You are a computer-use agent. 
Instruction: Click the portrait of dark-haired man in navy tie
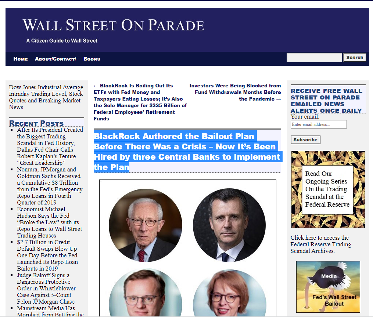coord(229,225)
